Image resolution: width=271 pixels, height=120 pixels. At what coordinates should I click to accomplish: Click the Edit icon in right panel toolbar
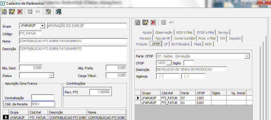pyautogui.click(x=145, y=22)
